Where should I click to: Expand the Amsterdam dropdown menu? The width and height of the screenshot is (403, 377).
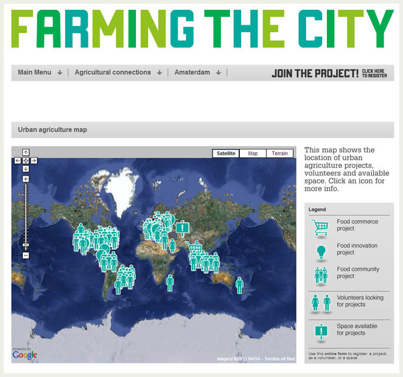[x=198, y=73]
